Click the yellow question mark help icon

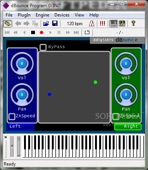[x=133, y=23]
